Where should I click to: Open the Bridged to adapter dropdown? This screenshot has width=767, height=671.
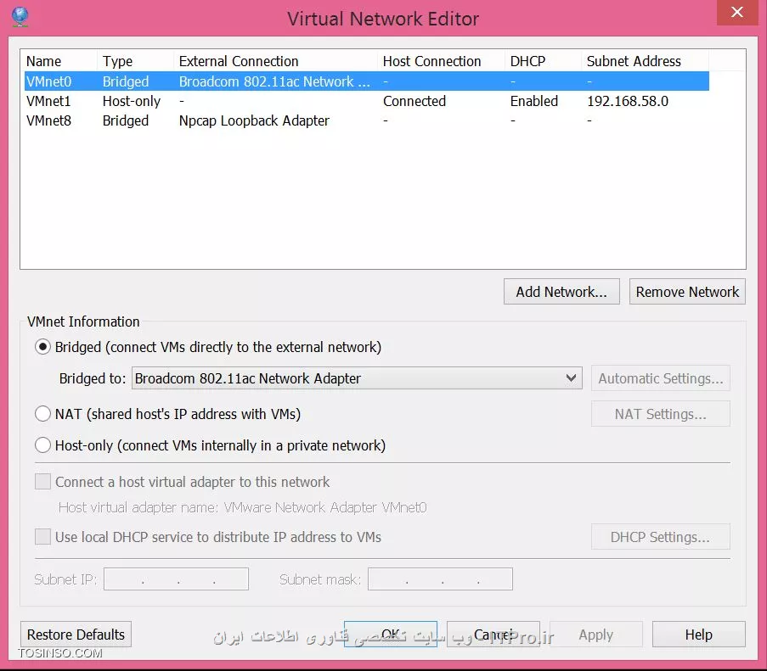pyautogui.click(x=357, y=378)
